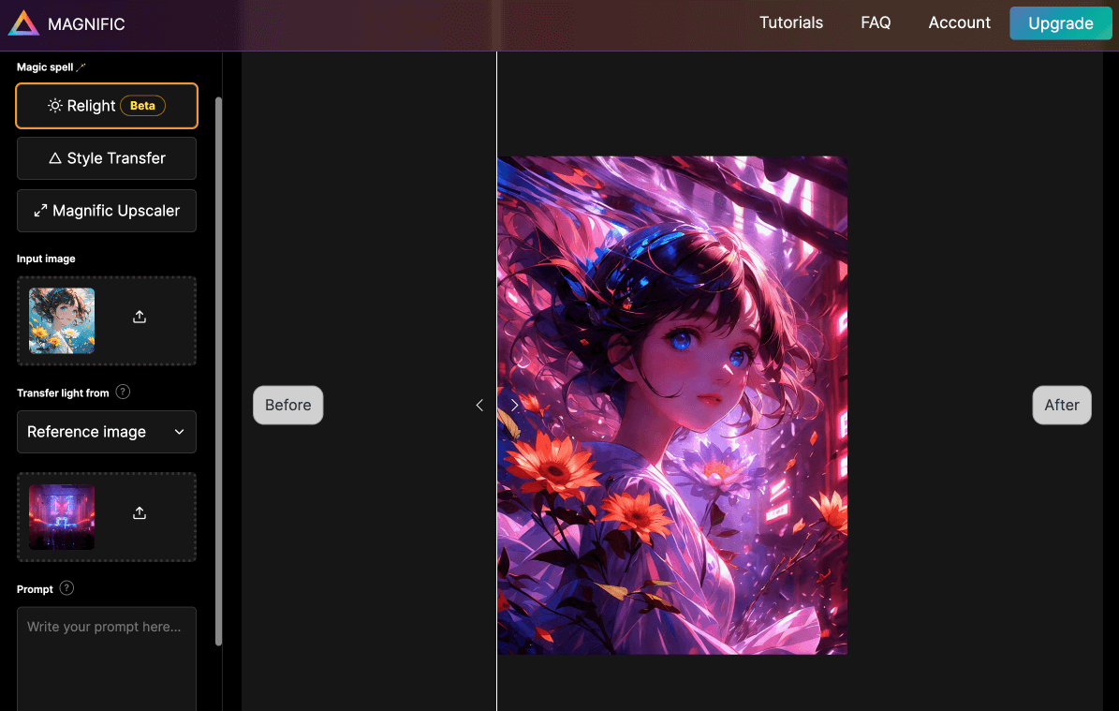
Task: Go to the FAQ page
Action: 876,23
